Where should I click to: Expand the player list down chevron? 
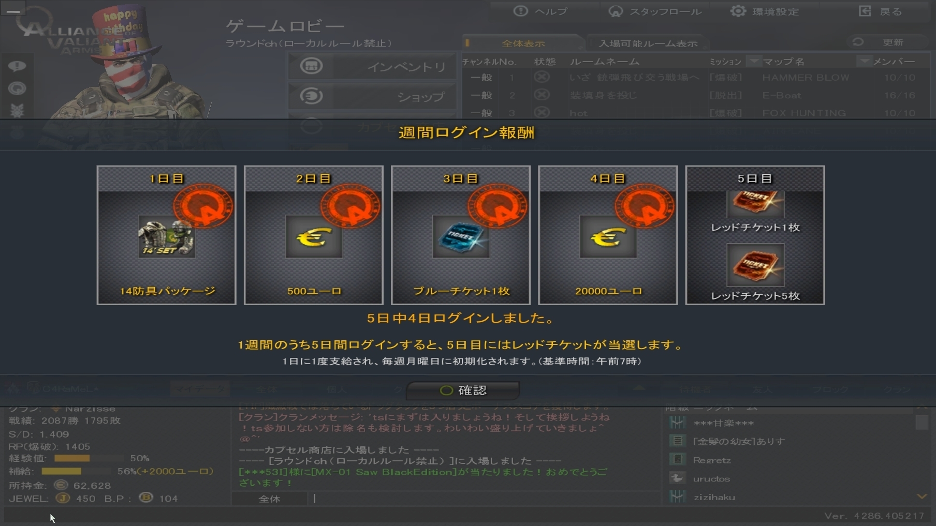pos(922,497)
